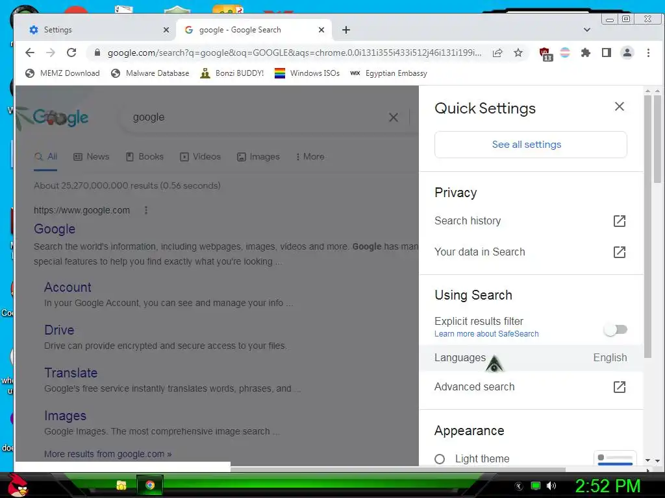Open a new tab with the plus button
The image size is (665, 498).
coord(346,30)
